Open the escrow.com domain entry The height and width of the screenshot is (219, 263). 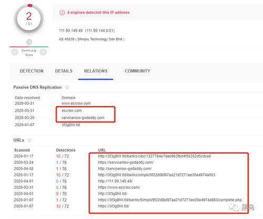72,111
